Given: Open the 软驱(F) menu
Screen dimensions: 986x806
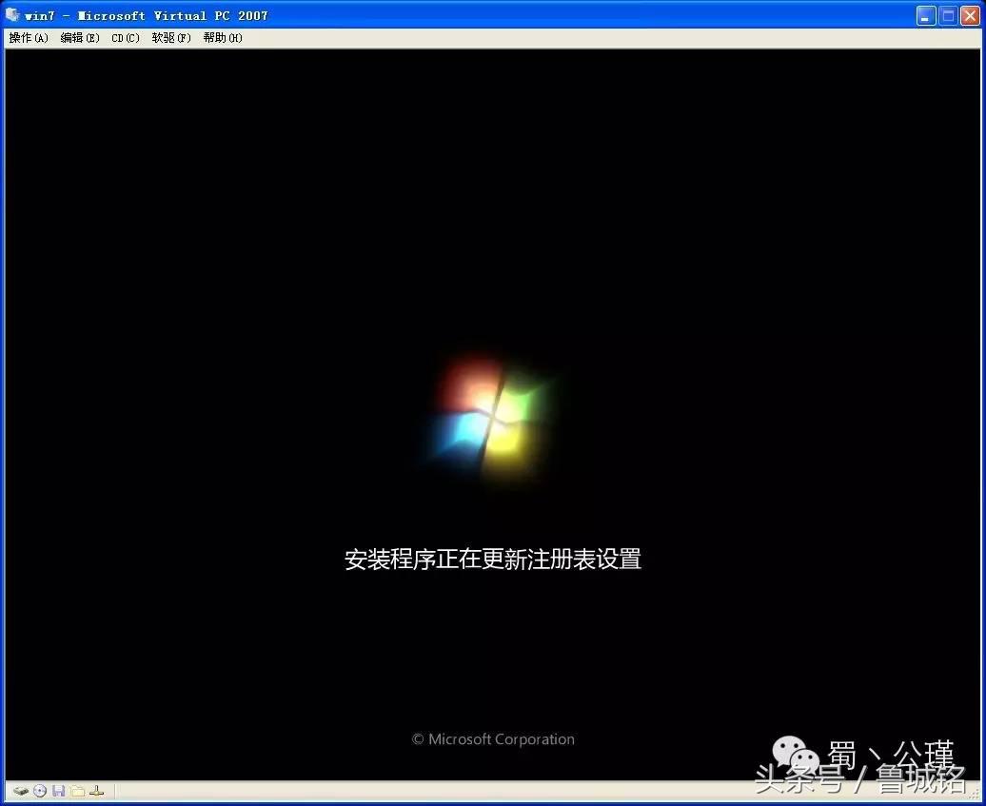Looking at the screenshot, I should [169, 38].
